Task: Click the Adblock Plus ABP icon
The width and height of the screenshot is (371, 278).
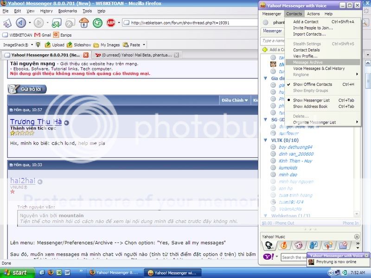Action: 111,23
